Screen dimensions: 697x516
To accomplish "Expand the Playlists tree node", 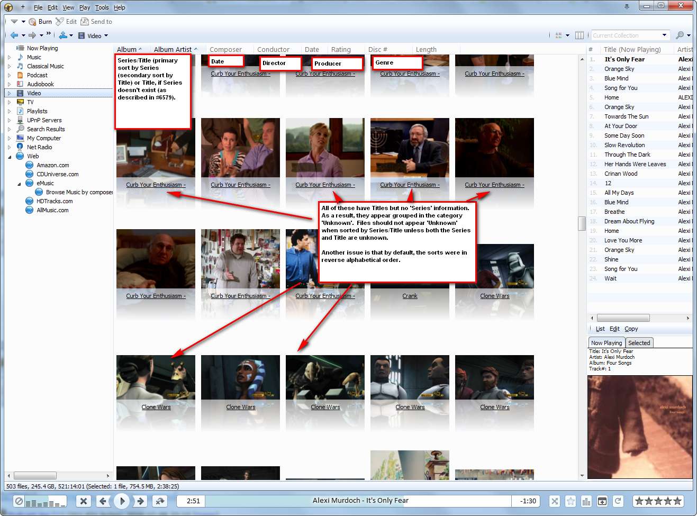I will 9,111.
